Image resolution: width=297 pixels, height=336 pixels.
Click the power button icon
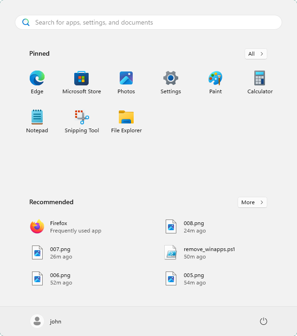coord(264,321)
